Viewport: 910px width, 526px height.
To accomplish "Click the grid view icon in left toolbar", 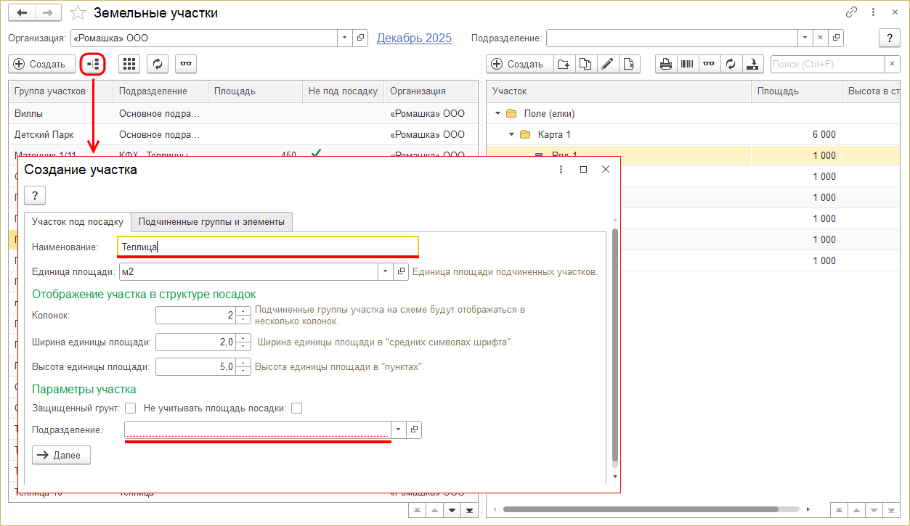I will pos(129,64).
